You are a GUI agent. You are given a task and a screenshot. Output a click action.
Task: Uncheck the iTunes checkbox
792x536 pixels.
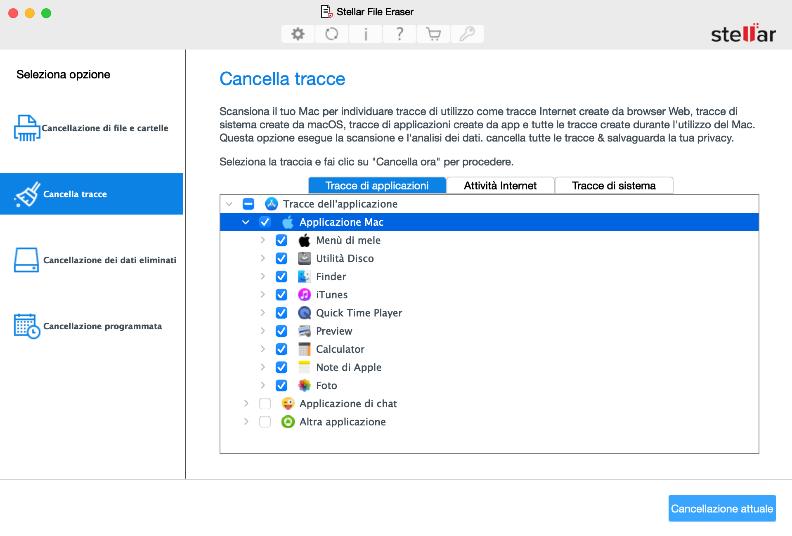281,295
